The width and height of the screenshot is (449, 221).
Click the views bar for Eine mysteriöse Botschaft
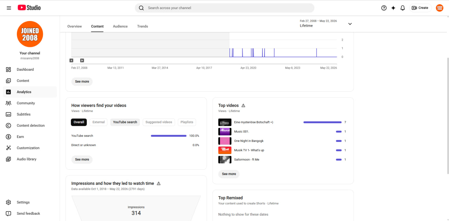click(x=322, y=122)
